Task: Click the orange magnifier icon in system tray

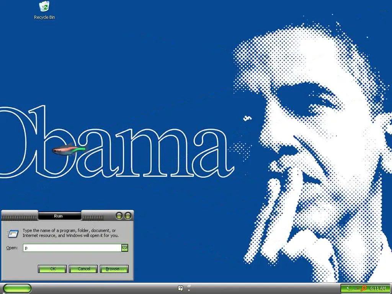Action: [364, 288]
